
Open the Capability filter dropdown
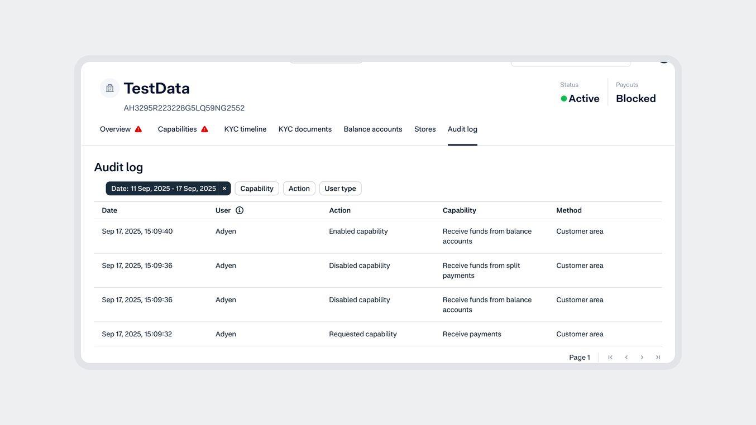257,187
